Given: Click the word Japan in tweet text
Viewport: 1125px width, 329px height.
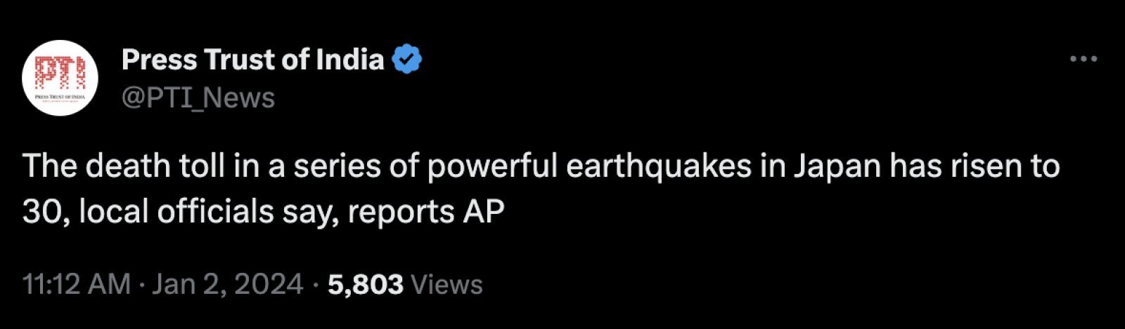Looking at the screenshot, I should pos(838,167).
